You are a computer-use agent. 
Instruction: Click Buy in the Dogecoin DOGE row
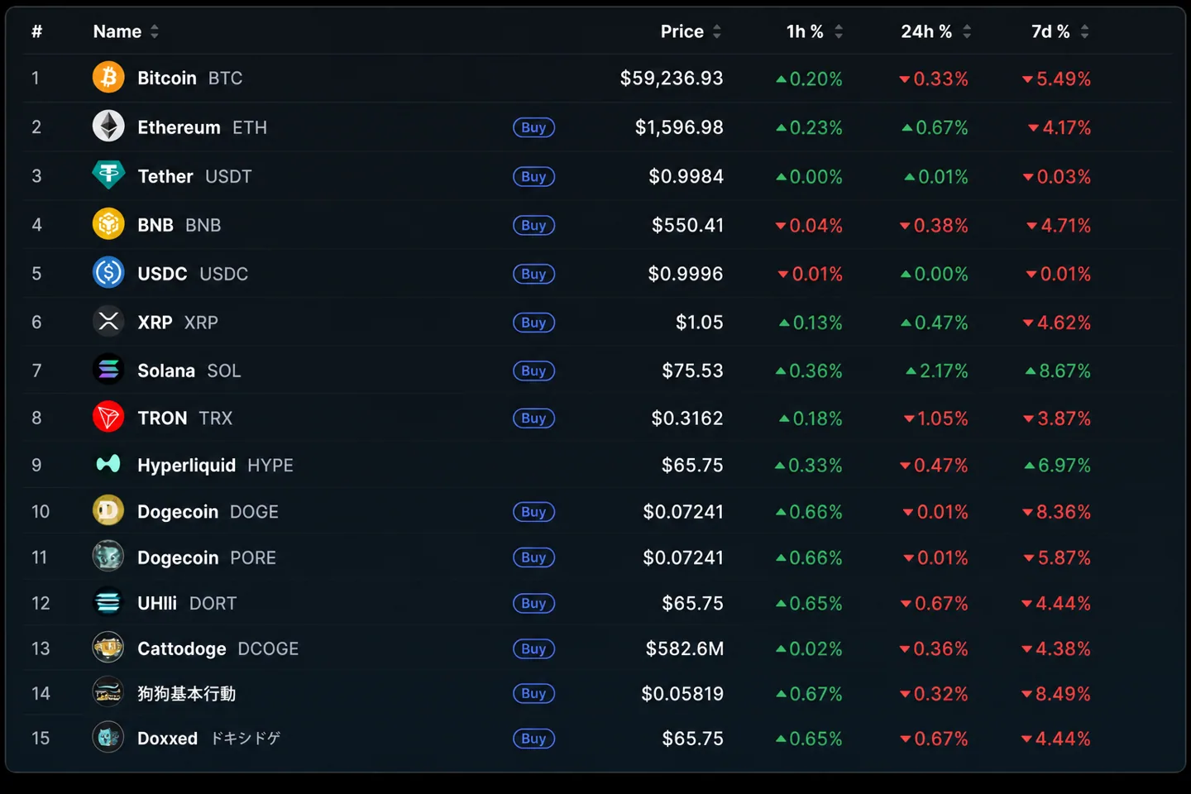533,512
